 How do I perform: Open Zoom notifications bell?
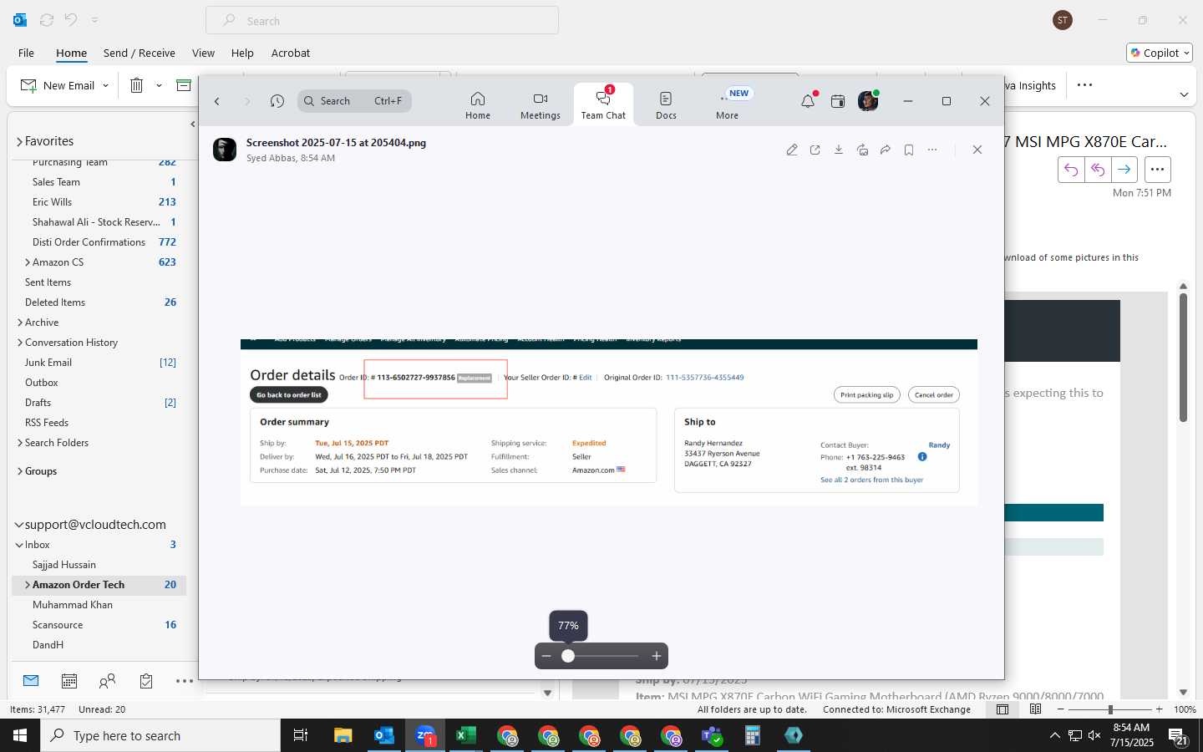click(x=808, y=101)
